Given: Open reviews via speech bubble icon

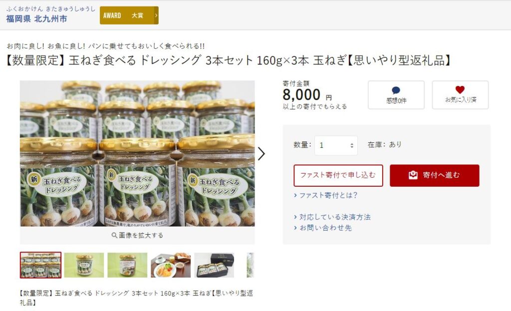Looking at the screenshot, I should click(x=396, y=90).
